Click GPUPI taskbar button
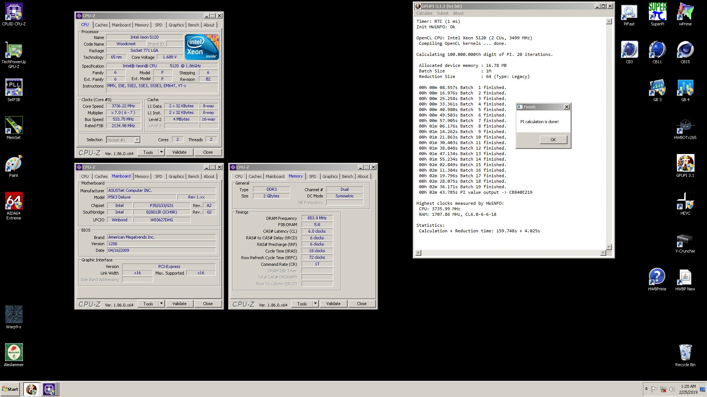The image size is (707, 397). (x=31, y=389)
